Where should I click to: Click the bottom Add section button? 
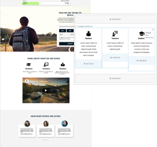(115, 78)
